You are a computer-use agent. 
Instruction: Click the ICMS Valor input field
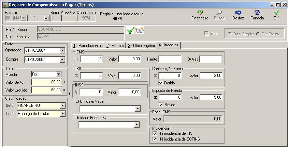[x=130, y=59]
